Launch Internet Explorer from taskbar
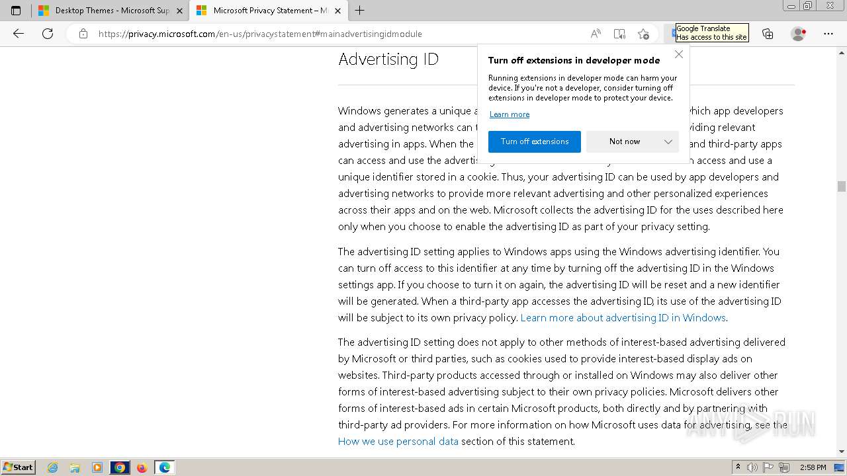Image resolution: width=847 pixels, height=476 pixels. click(x=53, y=467)
